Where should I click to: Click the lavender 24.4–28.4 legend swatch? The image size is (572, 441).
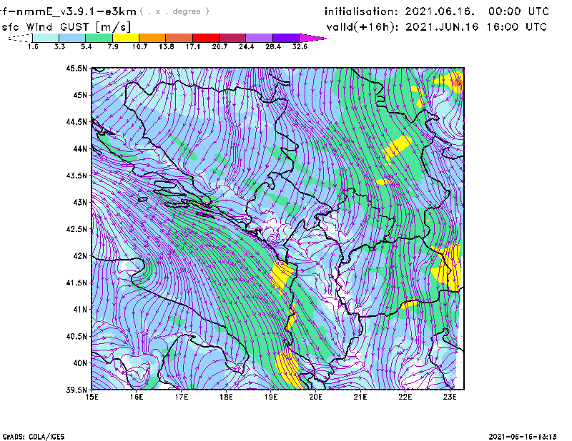[259, 38]
